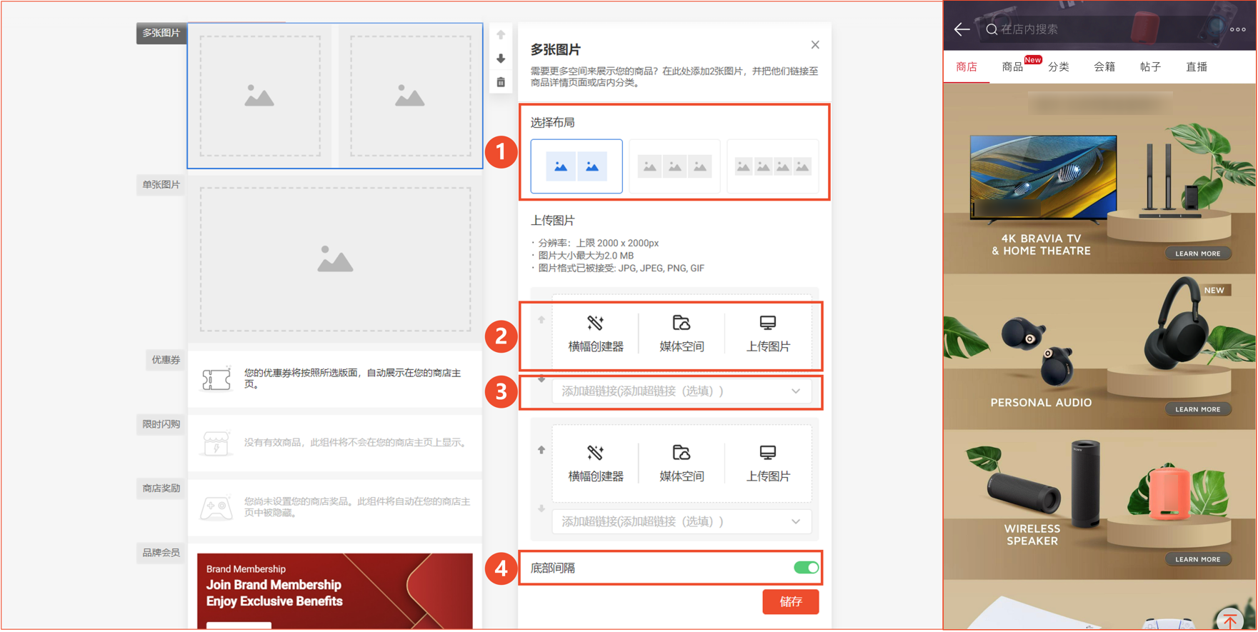The width and height of the screenshot is (1258, 632).
Task: Click the 多张图片 component label
Action: coord(161,33)
